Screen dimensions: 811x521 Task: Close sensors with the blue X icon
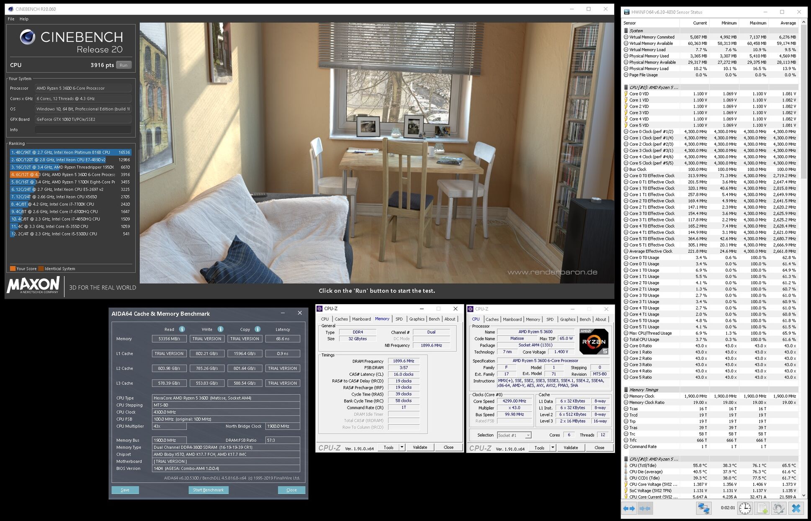[796, 508]
